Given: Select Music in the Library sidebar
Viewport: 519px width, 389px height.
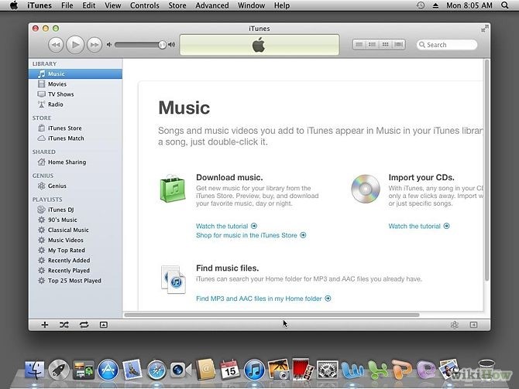Looking at the screenshot, I should [x=75, y=73].
